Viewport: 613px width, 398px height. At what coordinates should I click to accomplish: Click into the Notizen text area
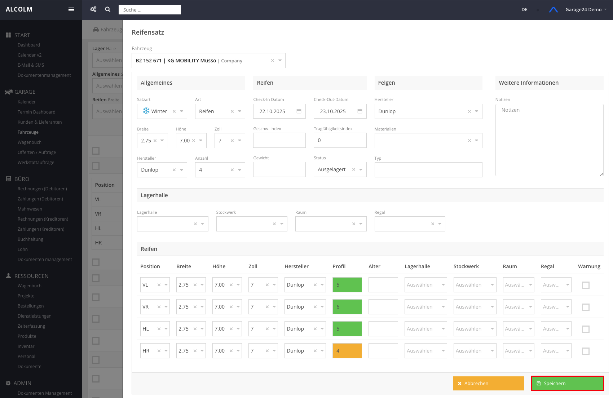549,140
